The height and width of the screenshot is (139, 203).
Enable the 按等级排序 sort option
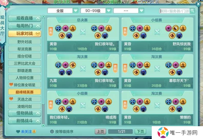(52, 132)
